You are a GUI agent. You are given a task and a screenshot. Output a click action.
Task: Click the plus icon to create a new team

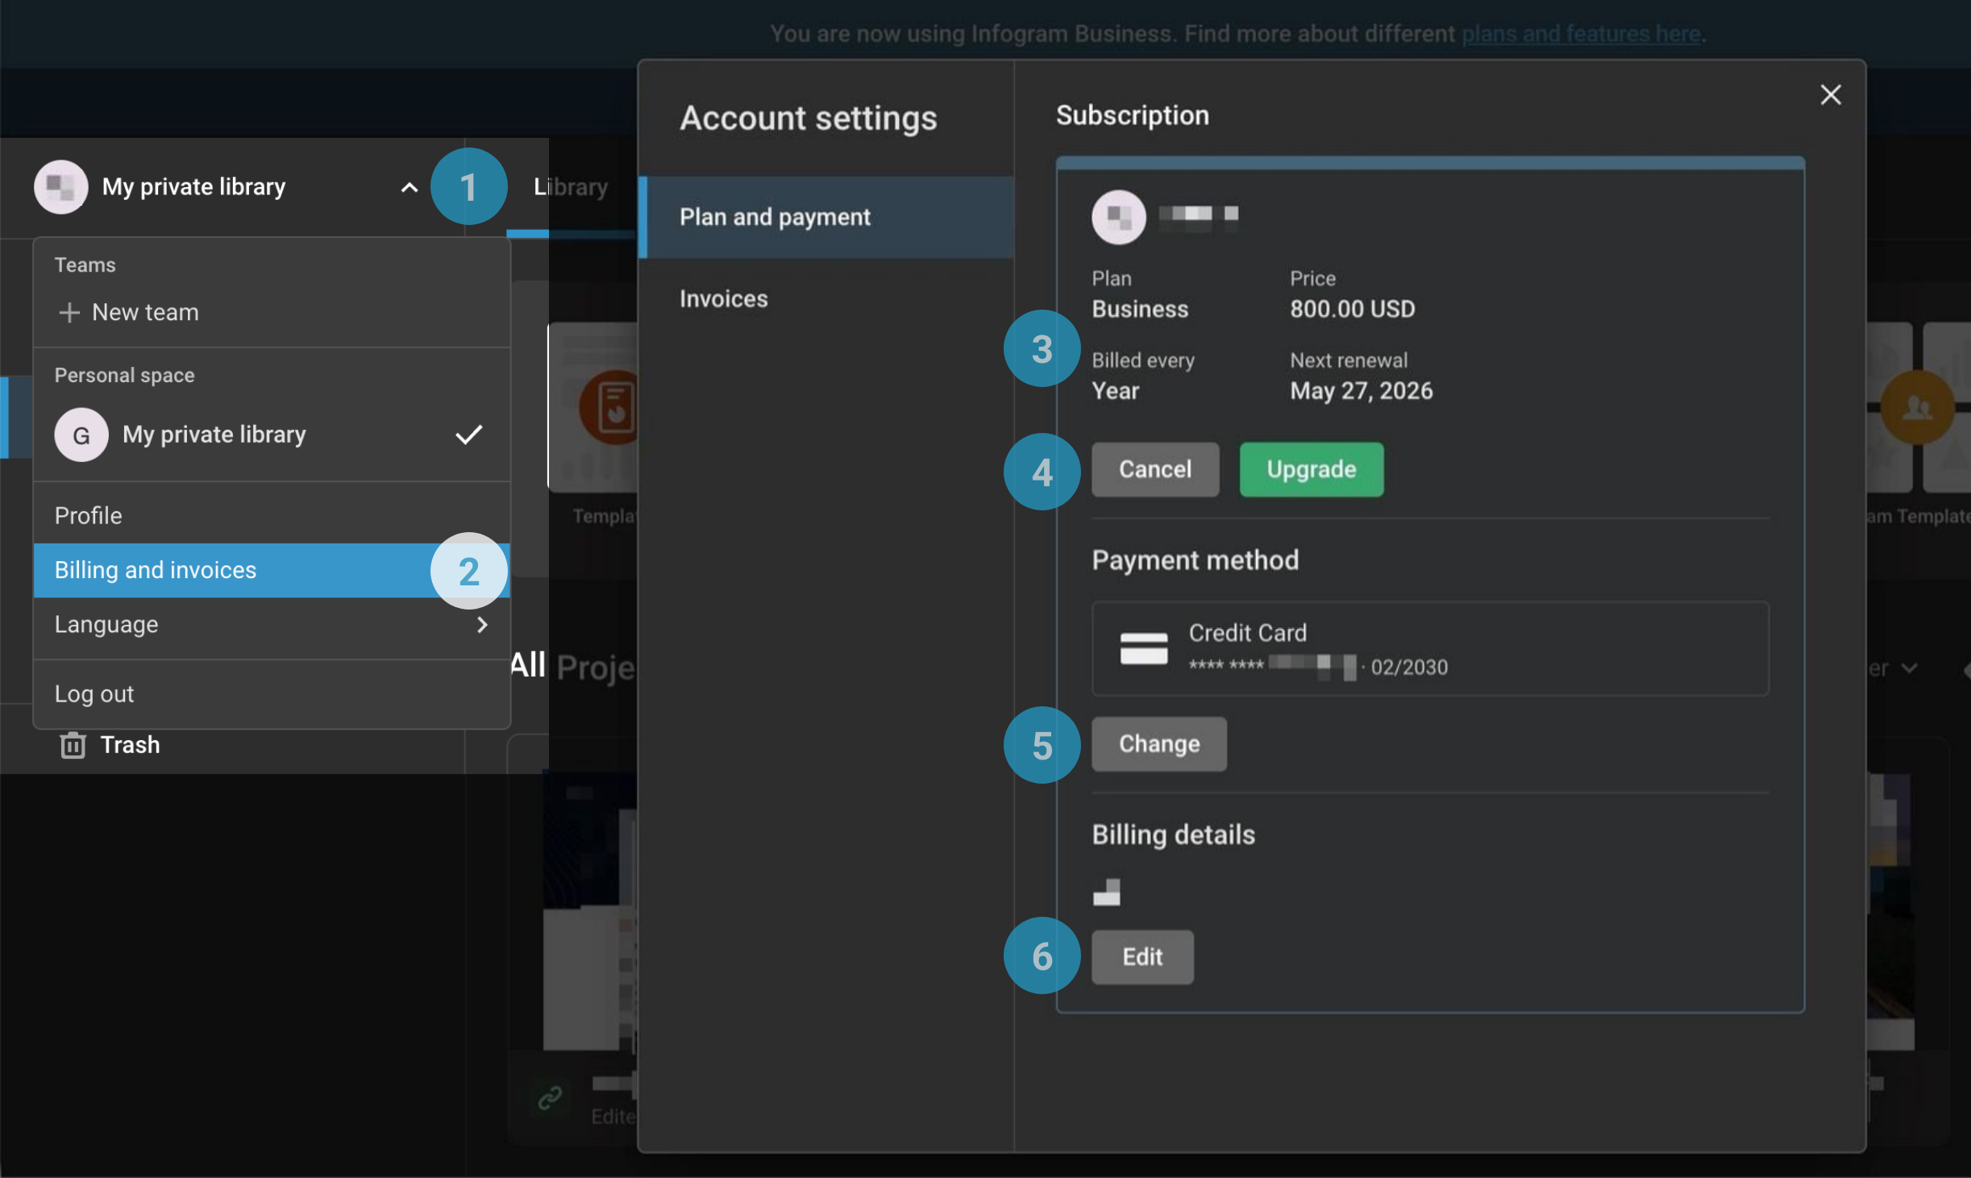[x=69, y=312]
